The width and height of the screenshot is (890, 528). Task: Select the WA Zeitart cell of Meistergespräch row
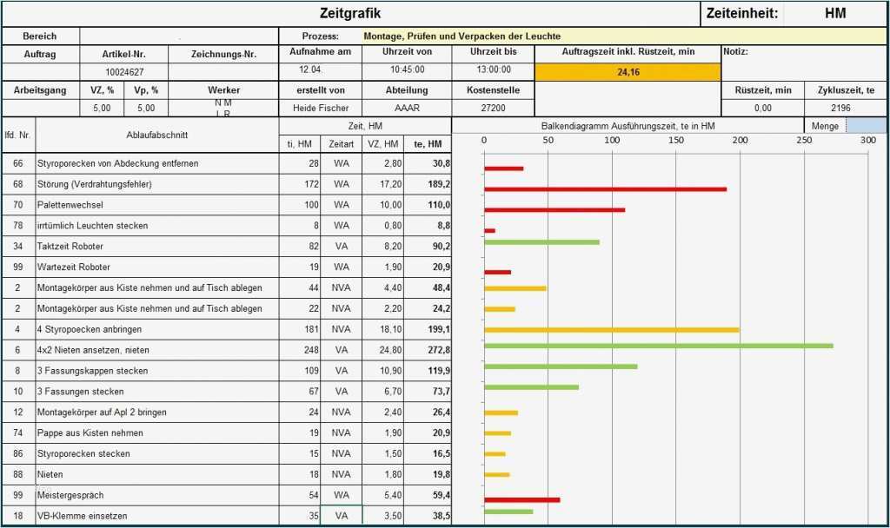[x=340, y=495]
